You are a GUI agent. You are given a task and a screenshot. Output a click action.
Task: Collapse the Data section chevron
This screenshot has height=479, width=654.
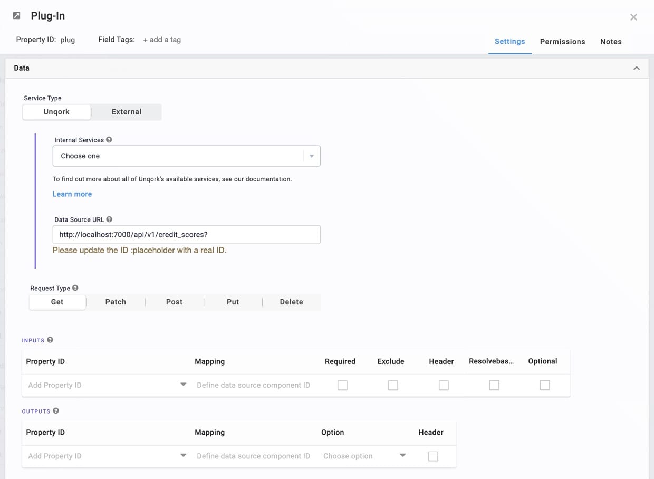637,68
